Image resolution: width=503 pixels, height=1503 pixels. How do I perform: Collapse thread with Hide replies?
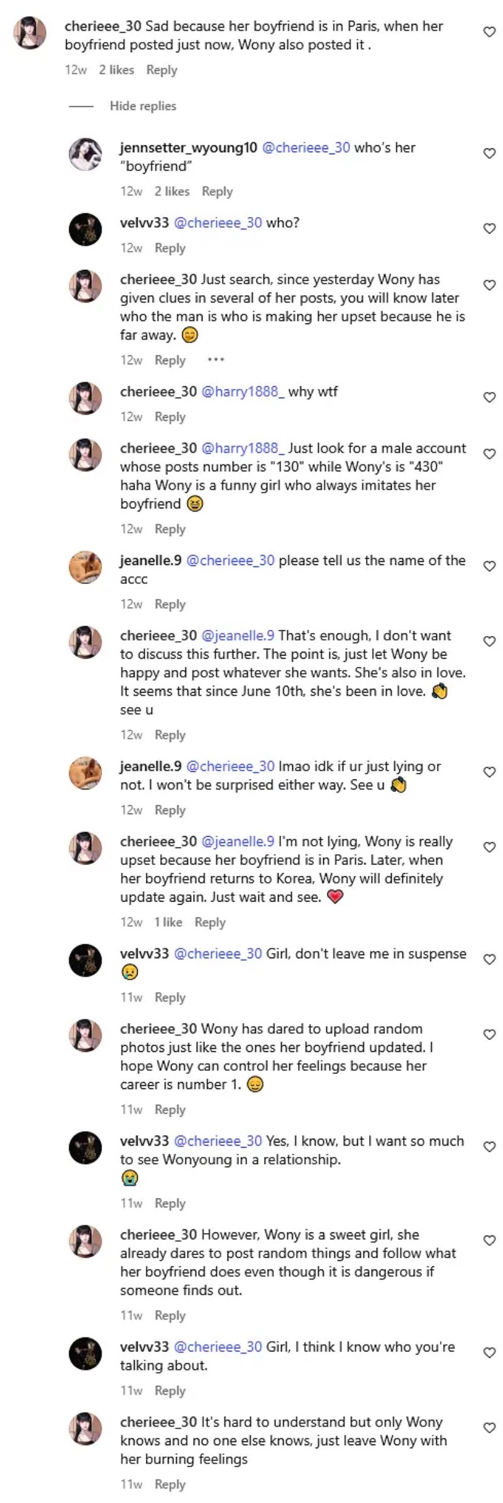click(143, 106)
